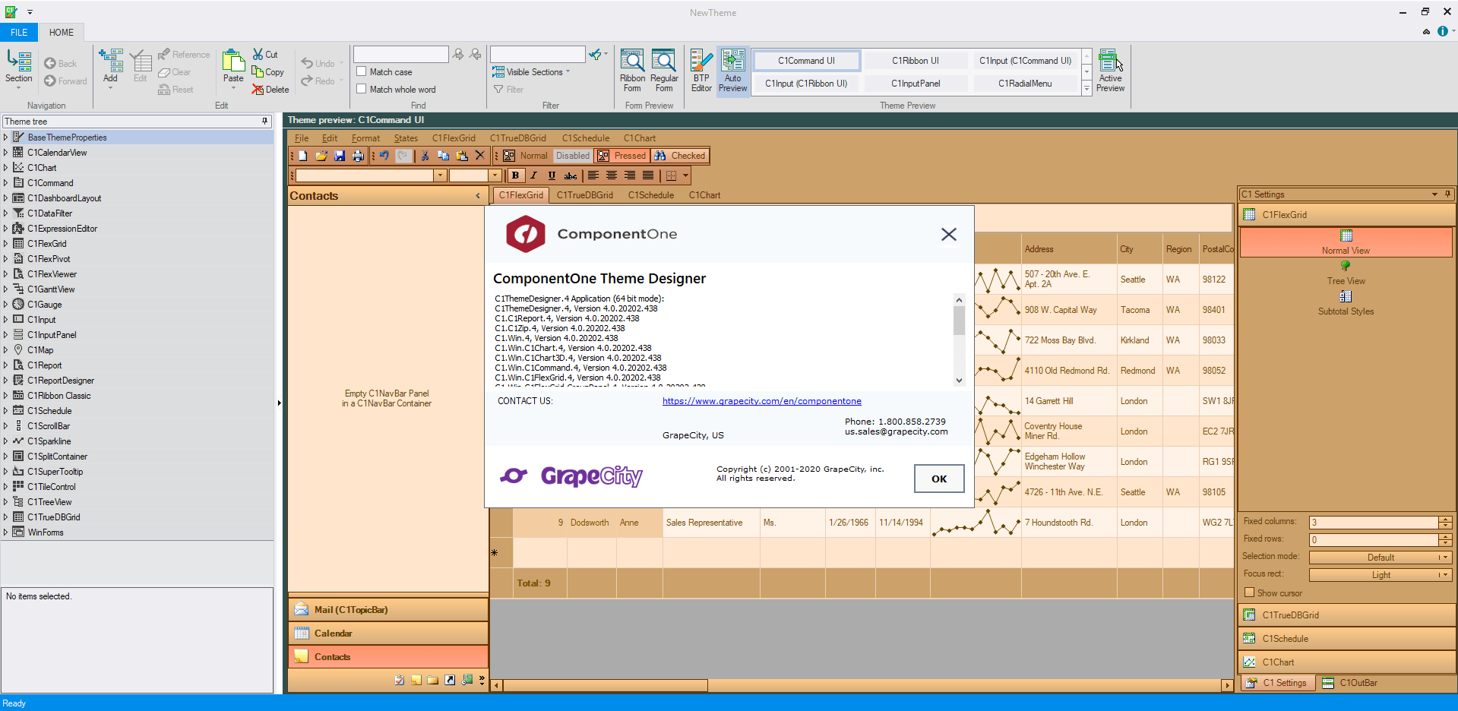Click the Copy button in ribbon
The height and width of the screenshot is (711, 1458).
(268, 71)
